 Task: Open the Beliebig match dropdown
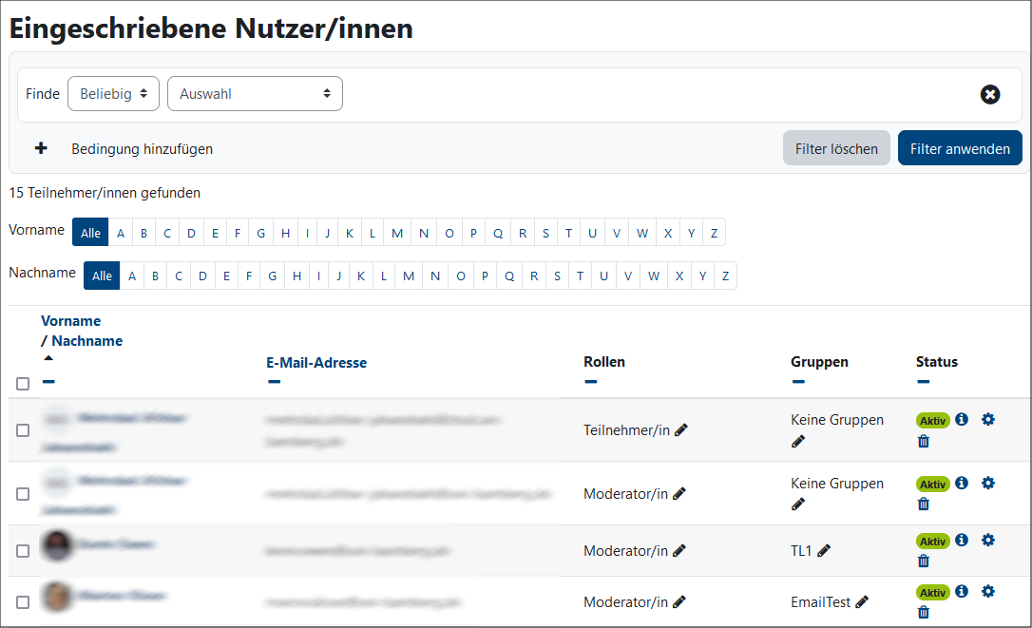click(113, 94)
